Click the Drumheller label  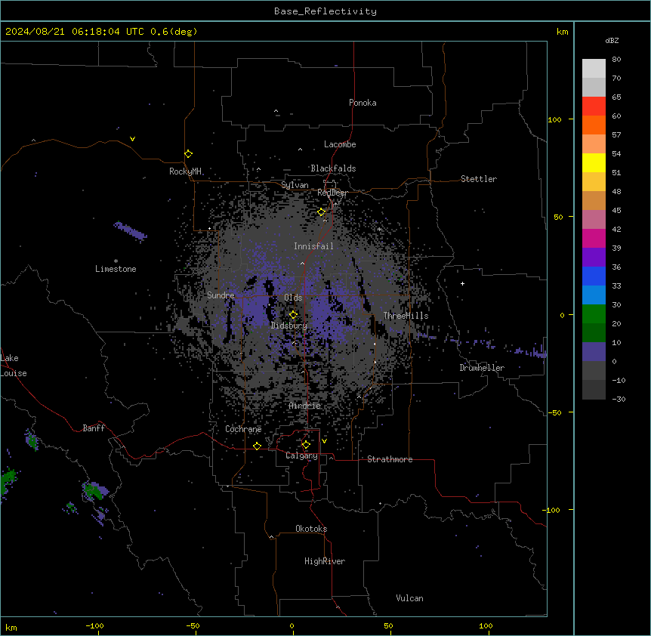(x=482, y=368)
